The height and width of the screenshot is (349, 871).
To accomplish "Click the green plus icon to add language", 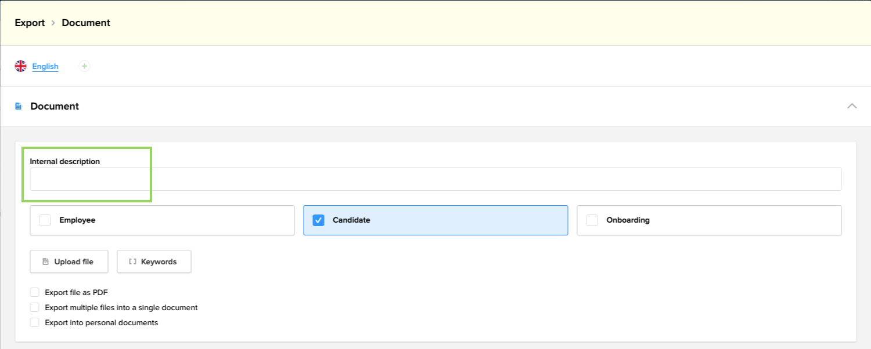I will (x=84, y=66).
